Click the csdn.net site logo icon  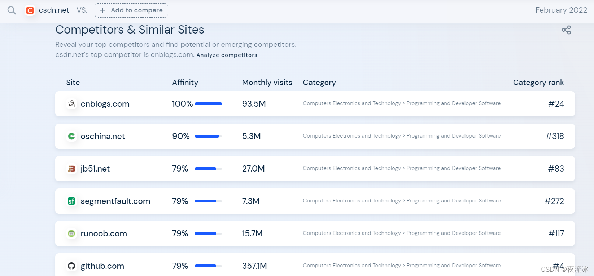pos(30,10)
